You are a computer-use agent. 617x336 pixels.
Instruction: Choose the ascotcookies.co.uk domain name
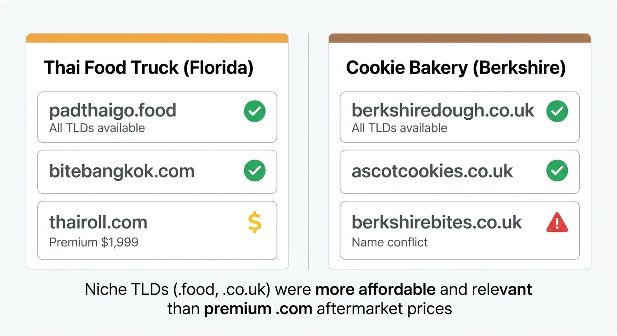tap(432, 171)
